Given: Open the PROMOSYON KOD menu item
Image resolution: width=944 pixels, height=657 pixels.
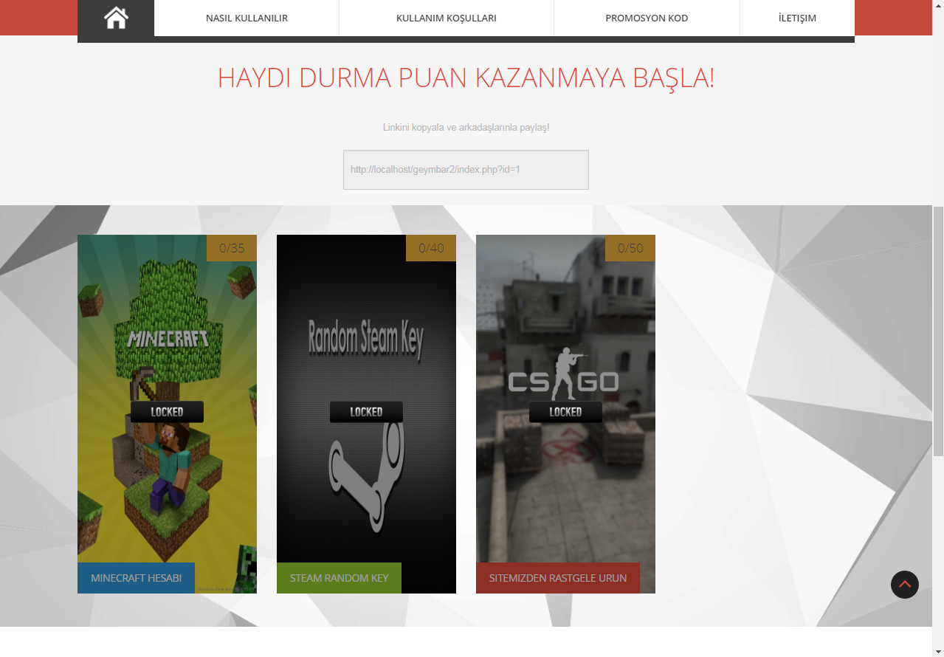Looking at the screenshot, I should (x=647, y=18).
